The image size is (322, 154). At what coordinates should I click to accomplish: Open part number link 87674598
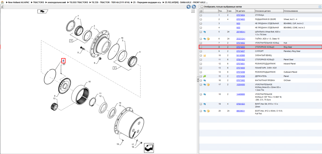pos(241,76)
